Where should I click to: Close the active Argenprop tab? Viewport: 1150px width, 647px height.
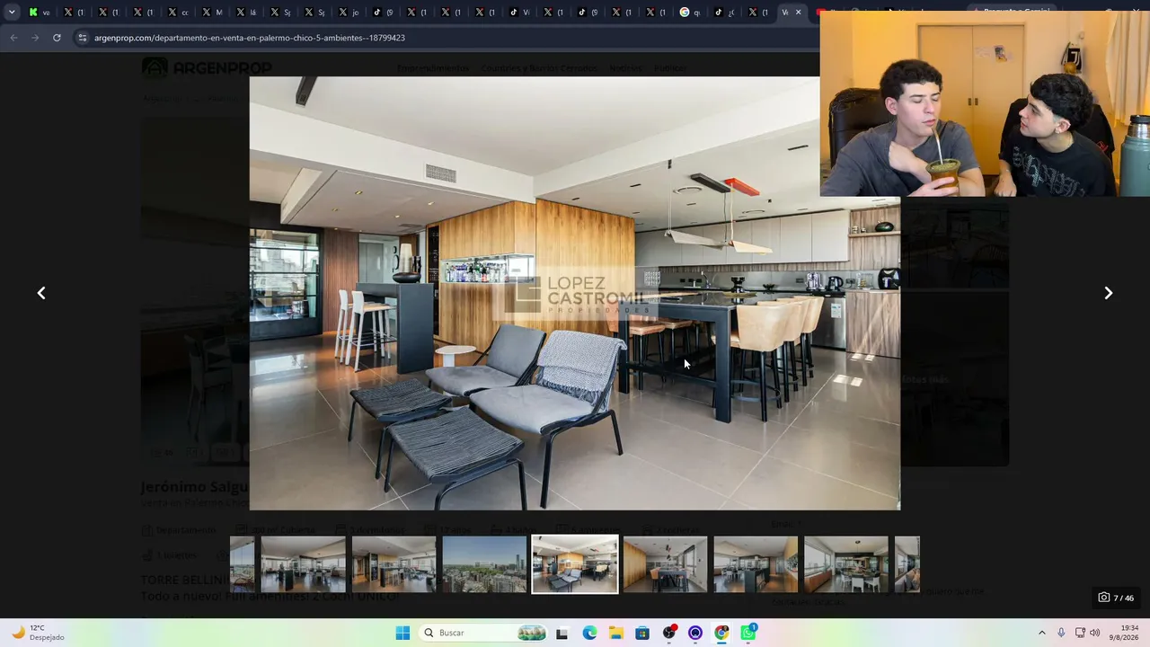[798, 13]
